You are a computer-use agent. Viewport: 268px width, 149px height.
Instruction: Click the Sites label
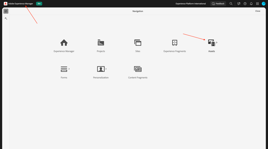click(138, 51)
